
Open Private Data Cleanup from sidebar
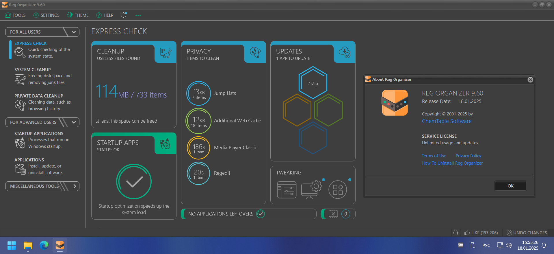pos(43,102)
